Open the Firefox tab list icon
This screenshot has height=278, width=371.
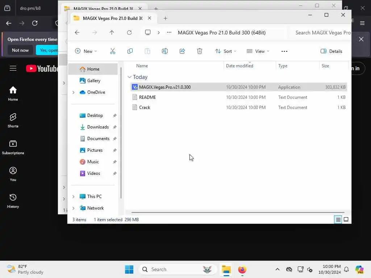(7, 8)
